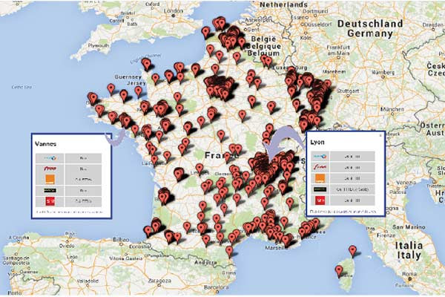The width and height of the screenshot is (445, 297).
Task: Click the map marker on northern Corsica
Action: point(352,251)
